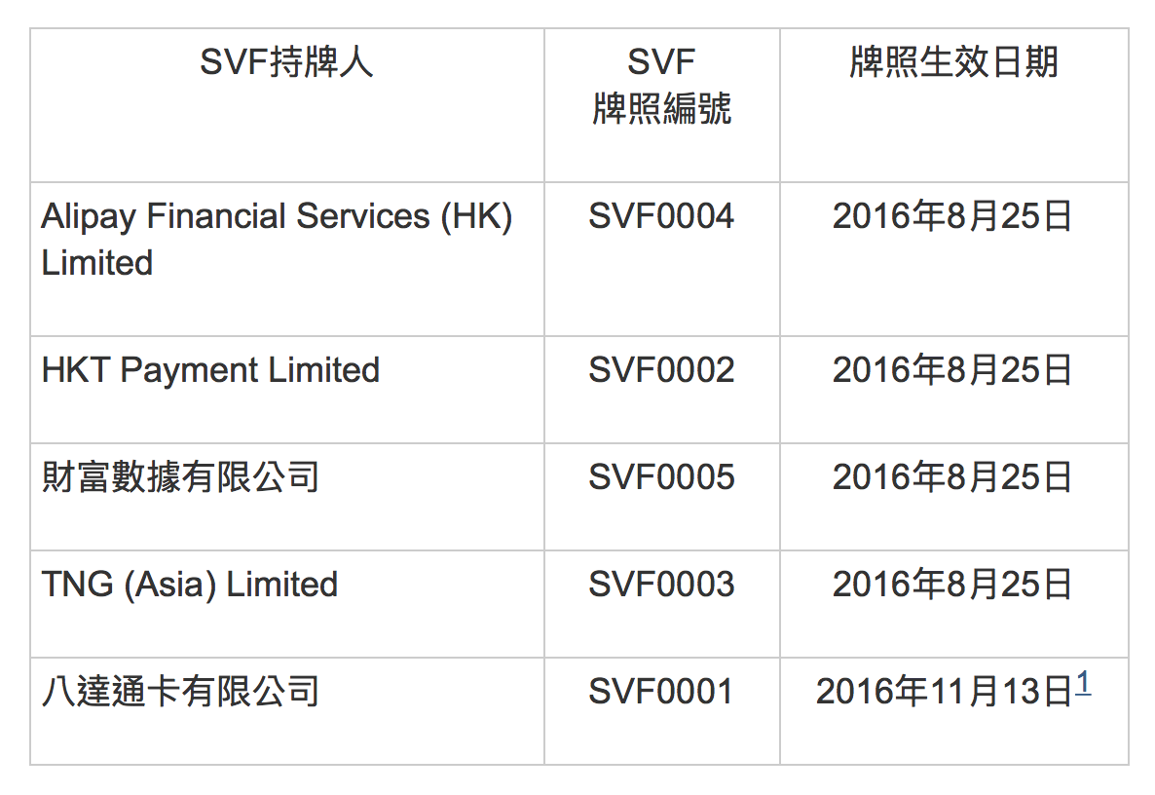Click the HKT Payment Limited cell

pyautogui.click(x=210, y=370)
